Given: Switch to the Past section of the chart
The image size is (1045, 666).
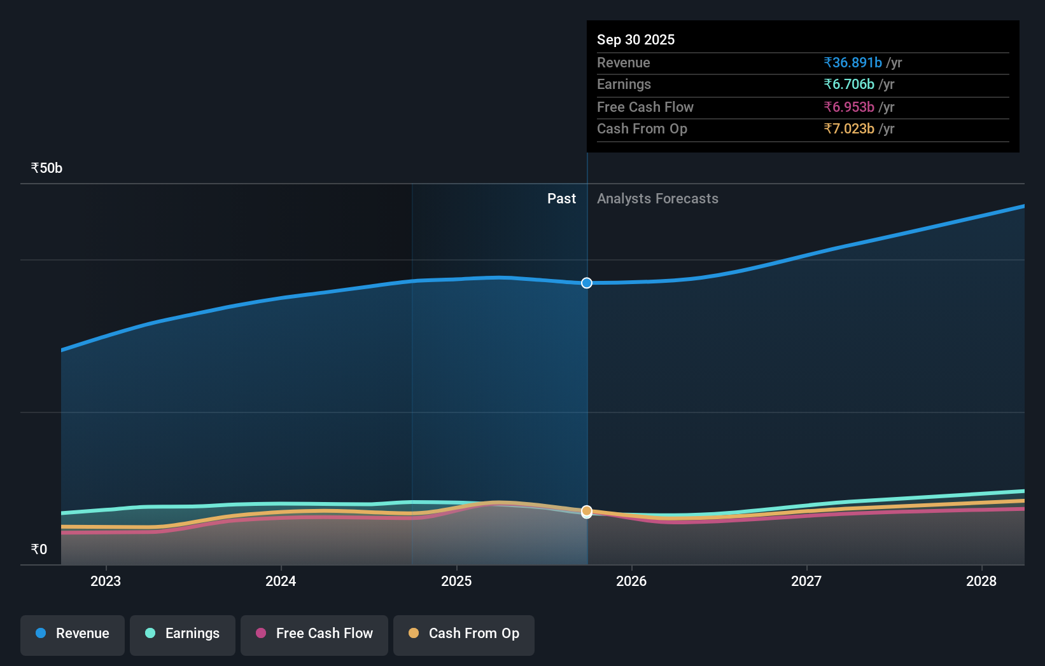Looking at the screenshot, I should [561, 198].
